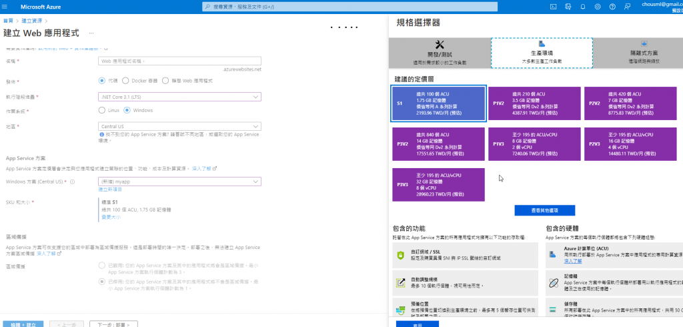Select the 已停用 zone redundancy radio
This screenshot has width=683, height=327.
102,281
